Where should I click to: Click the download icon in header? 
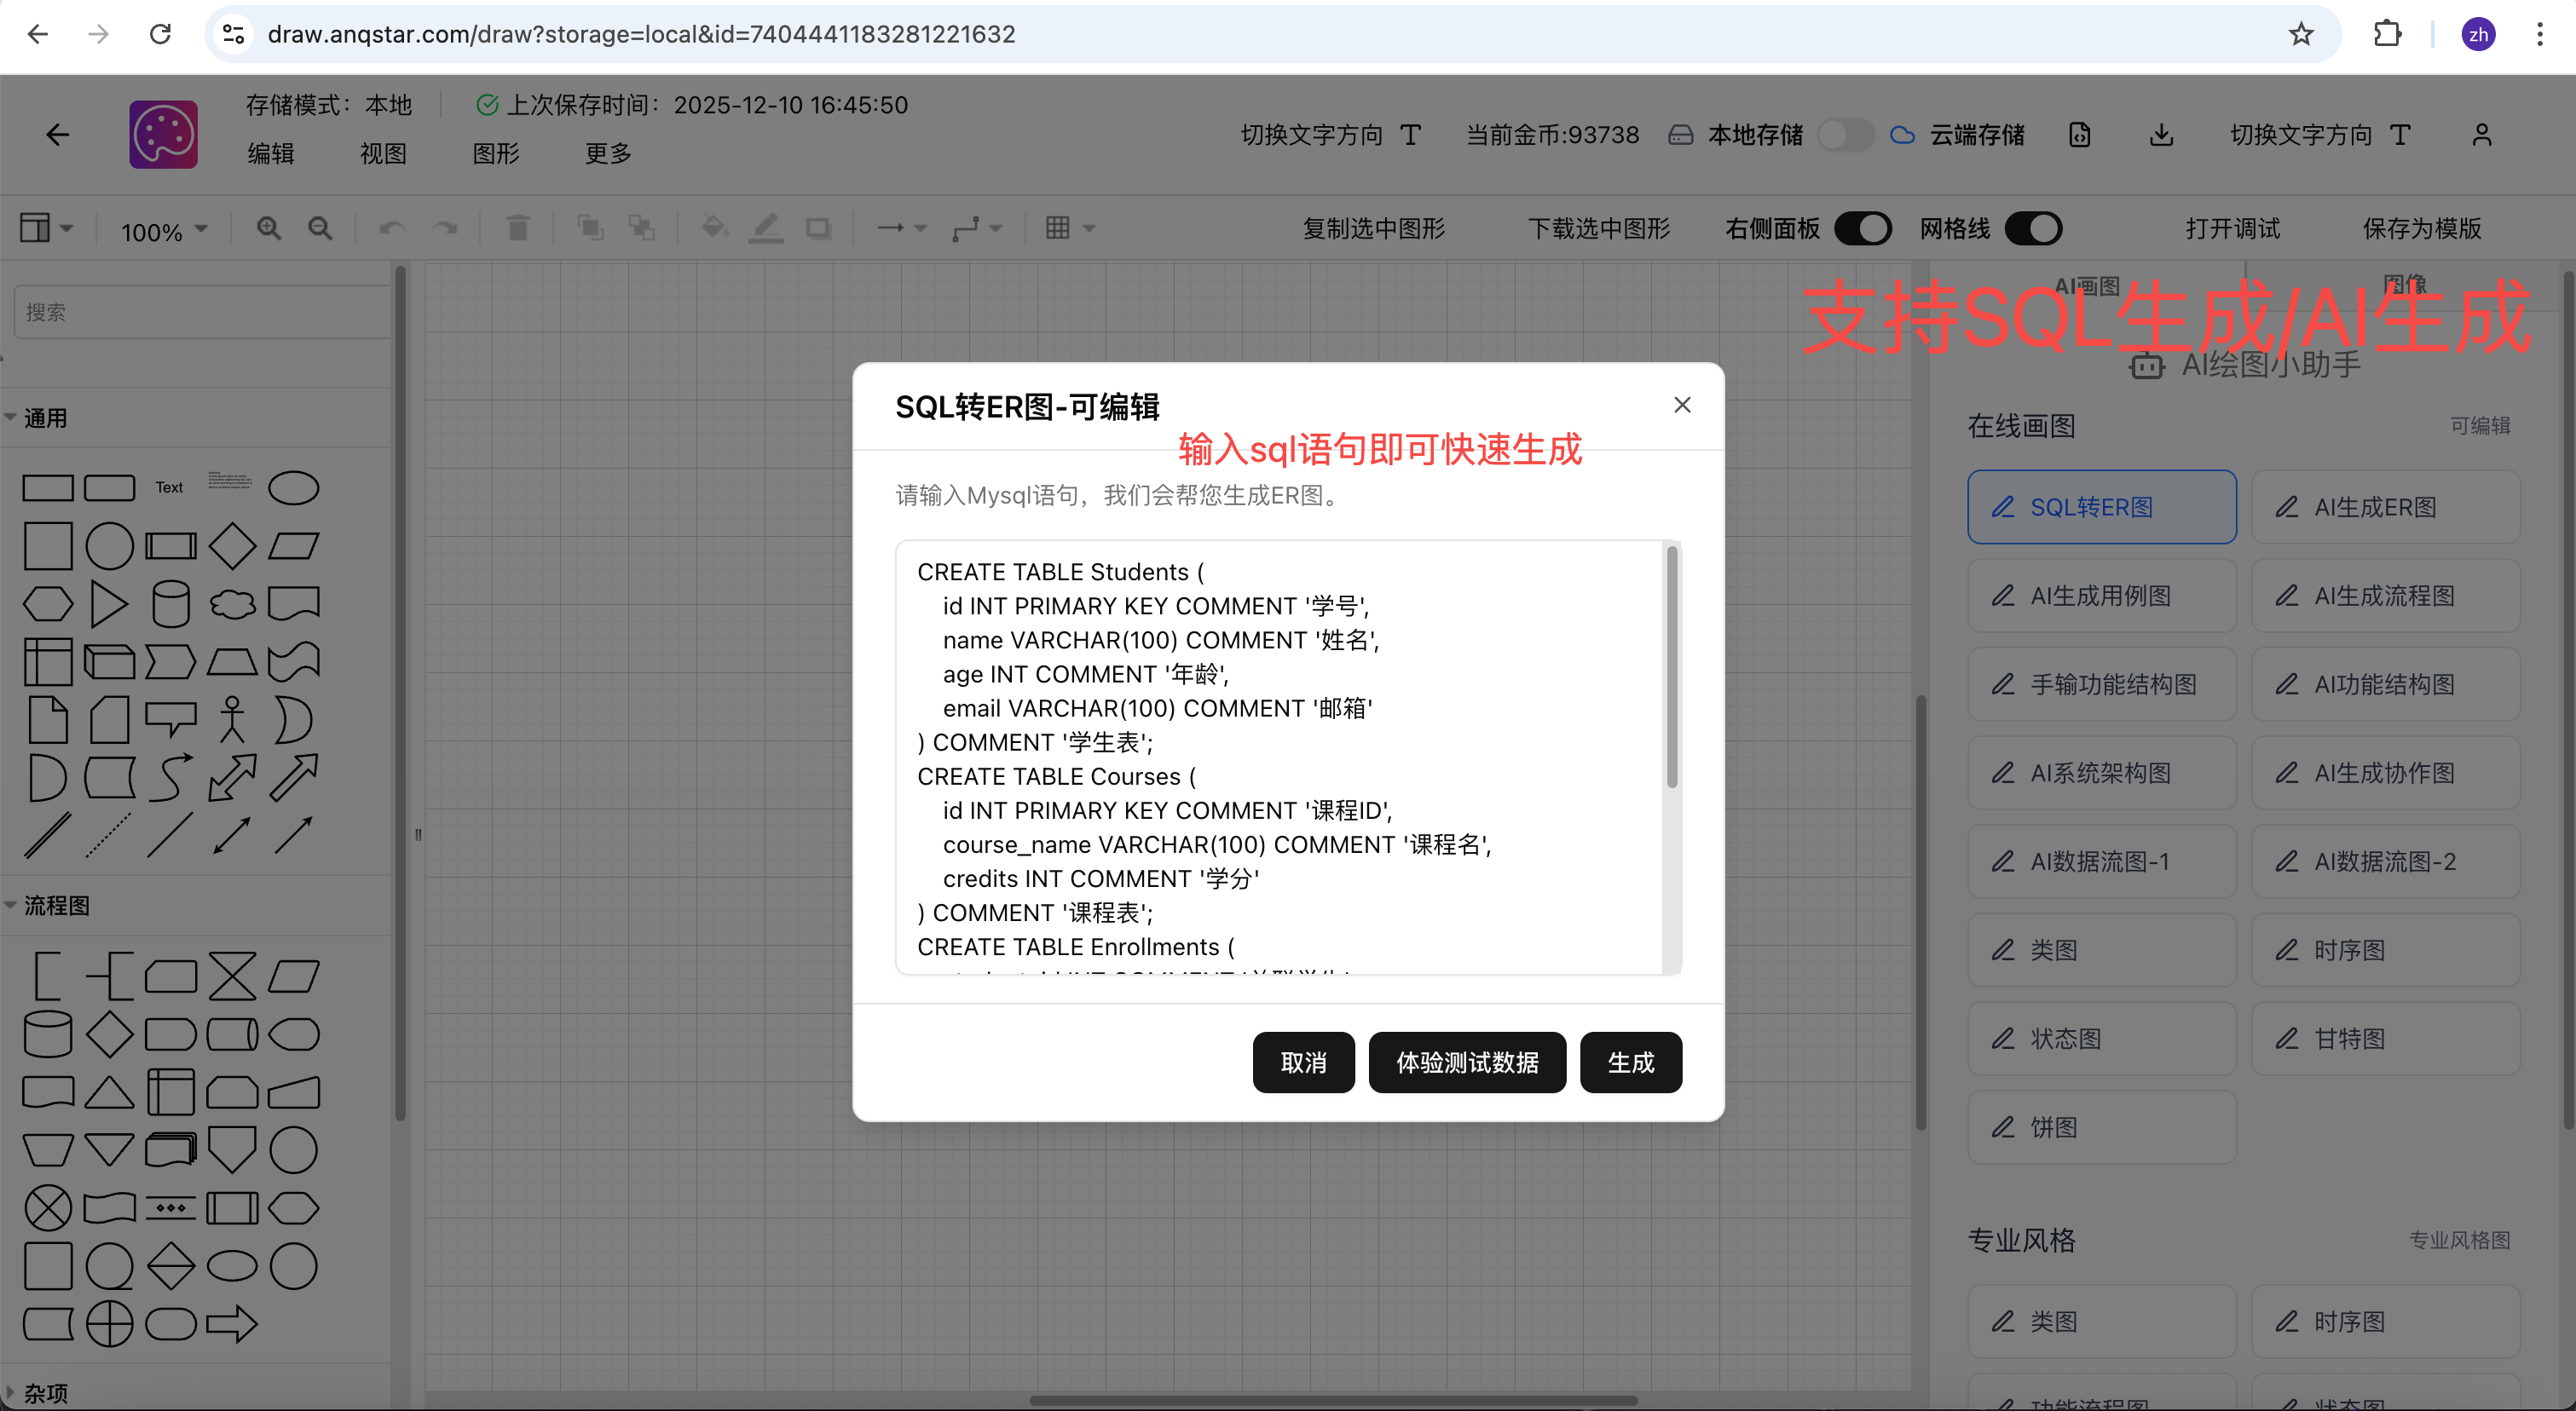(x=2161, y=135)
